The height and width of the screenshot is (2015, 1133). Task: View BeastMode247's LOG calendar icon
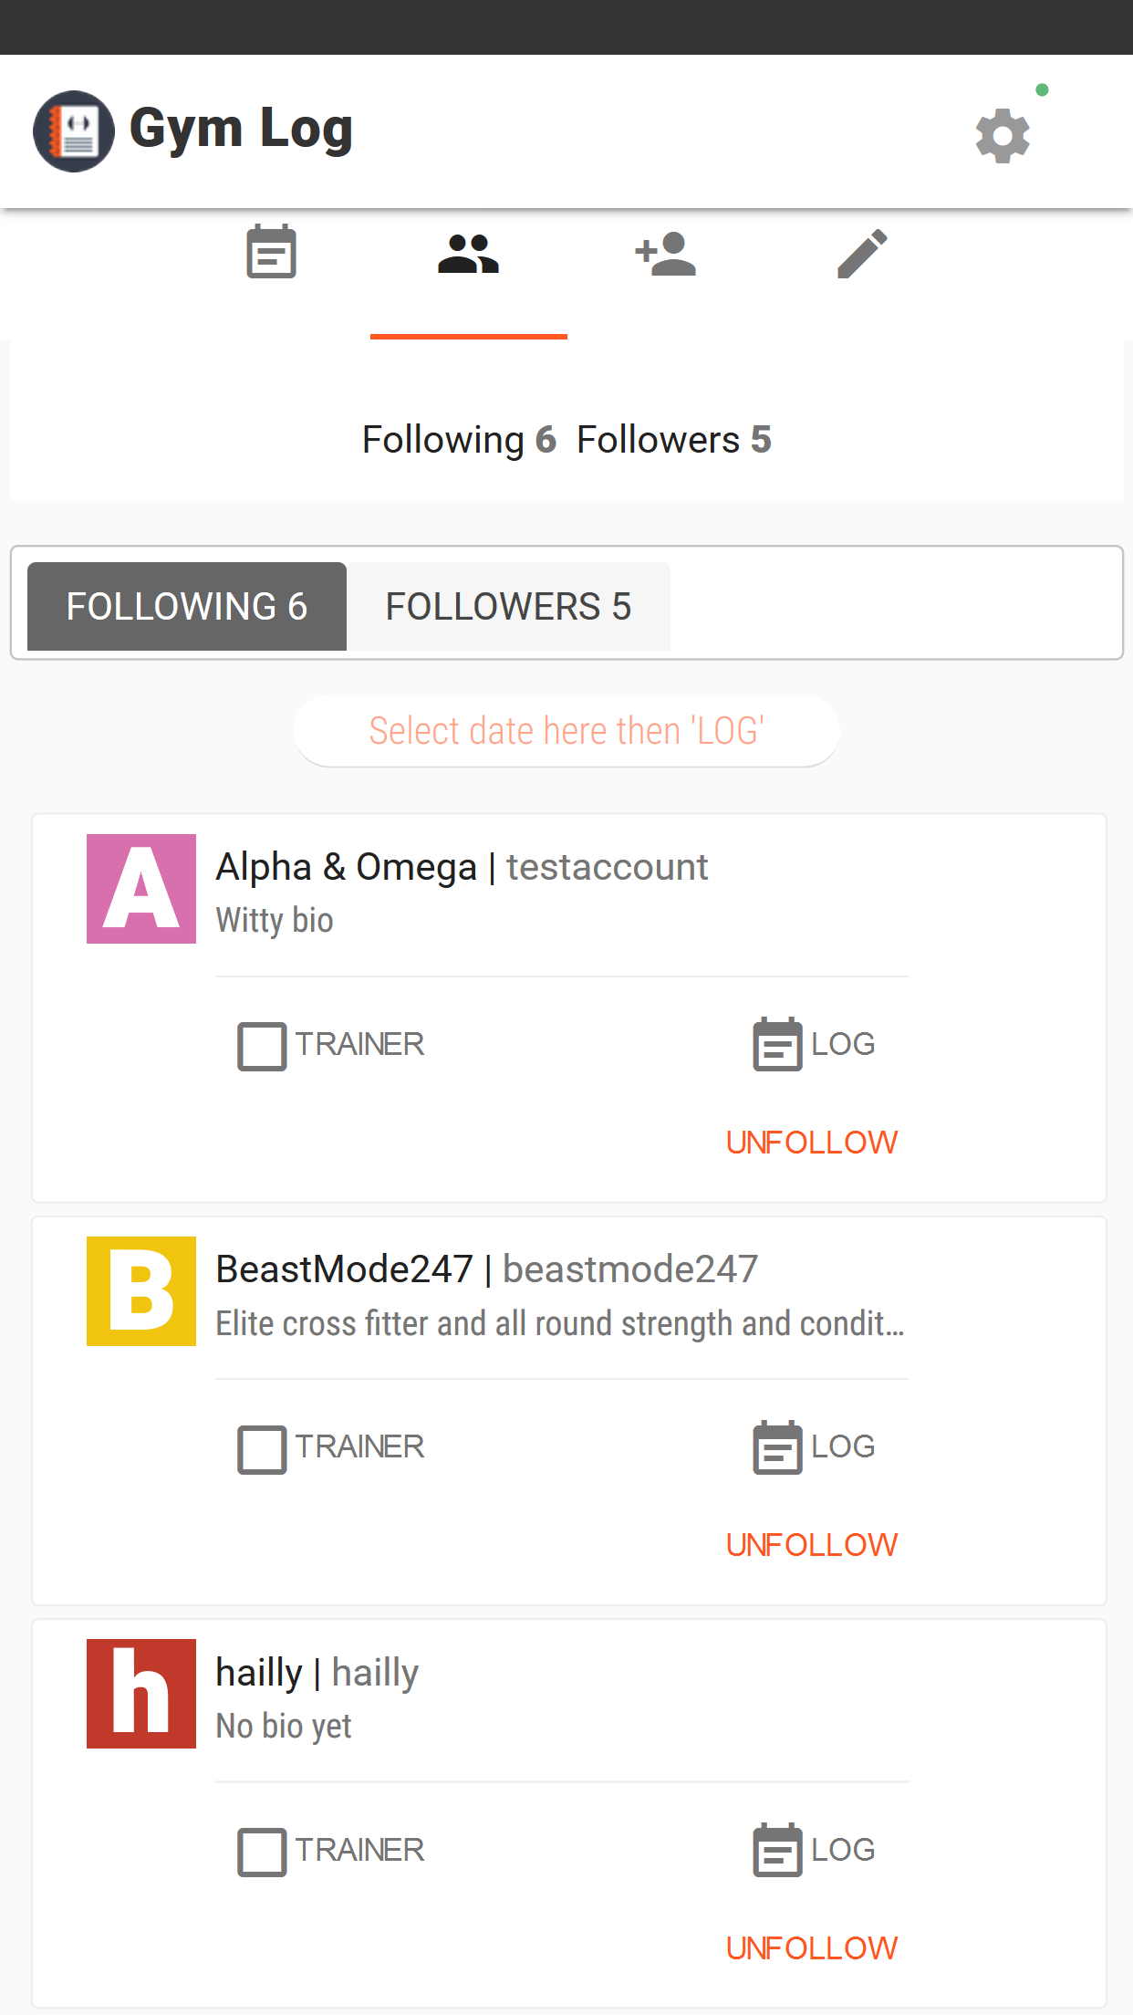click(x=777, y=1446)
